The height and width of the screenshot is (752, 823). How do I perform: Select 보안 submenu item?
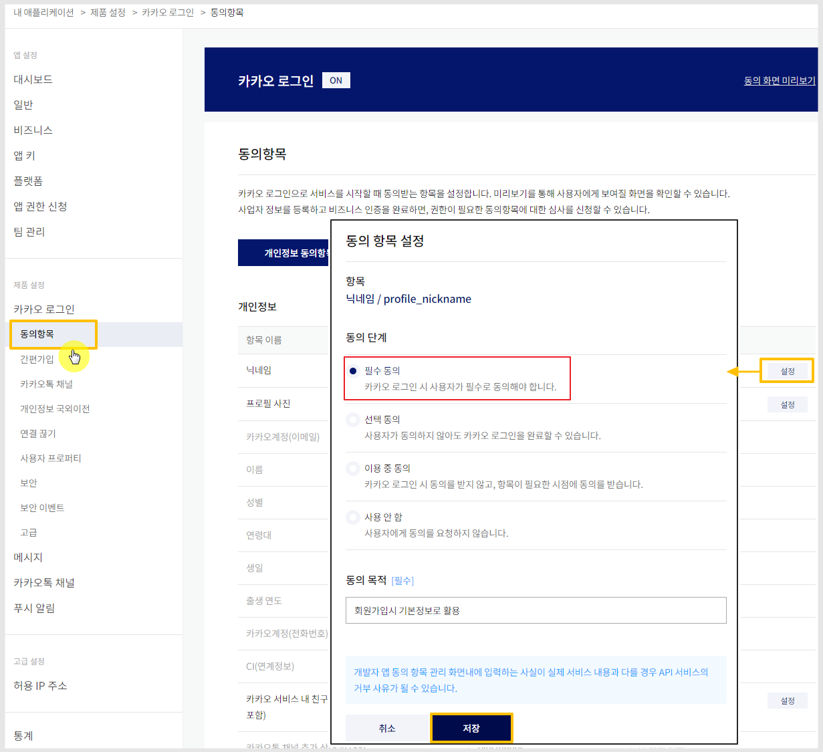29,483
